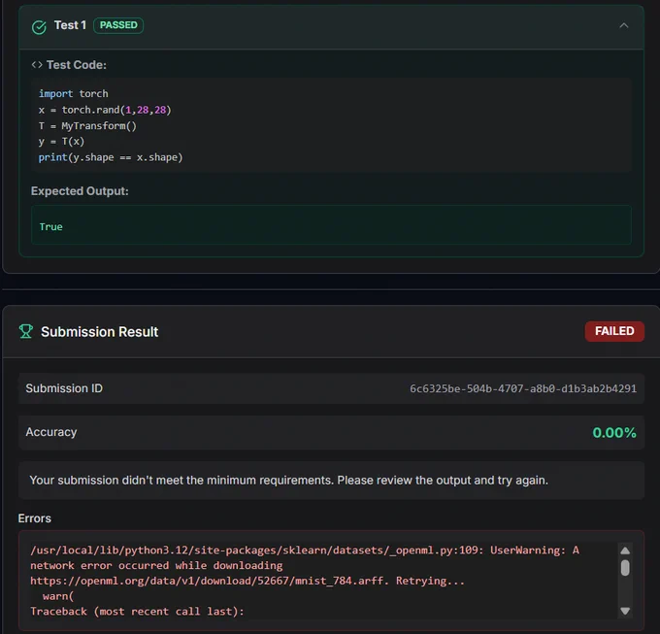The width and height of the screenshot is (660, 634).
Task: Click the 'True' expected output value
Action: 50,227
